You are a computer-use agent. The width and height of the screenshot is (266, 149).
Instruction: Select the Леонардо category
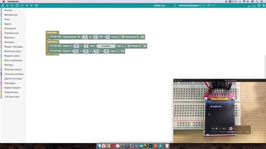coord(10,83)
